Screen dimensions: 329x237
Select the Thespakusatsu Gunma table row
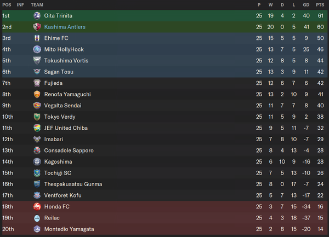[x=164, y=184]
